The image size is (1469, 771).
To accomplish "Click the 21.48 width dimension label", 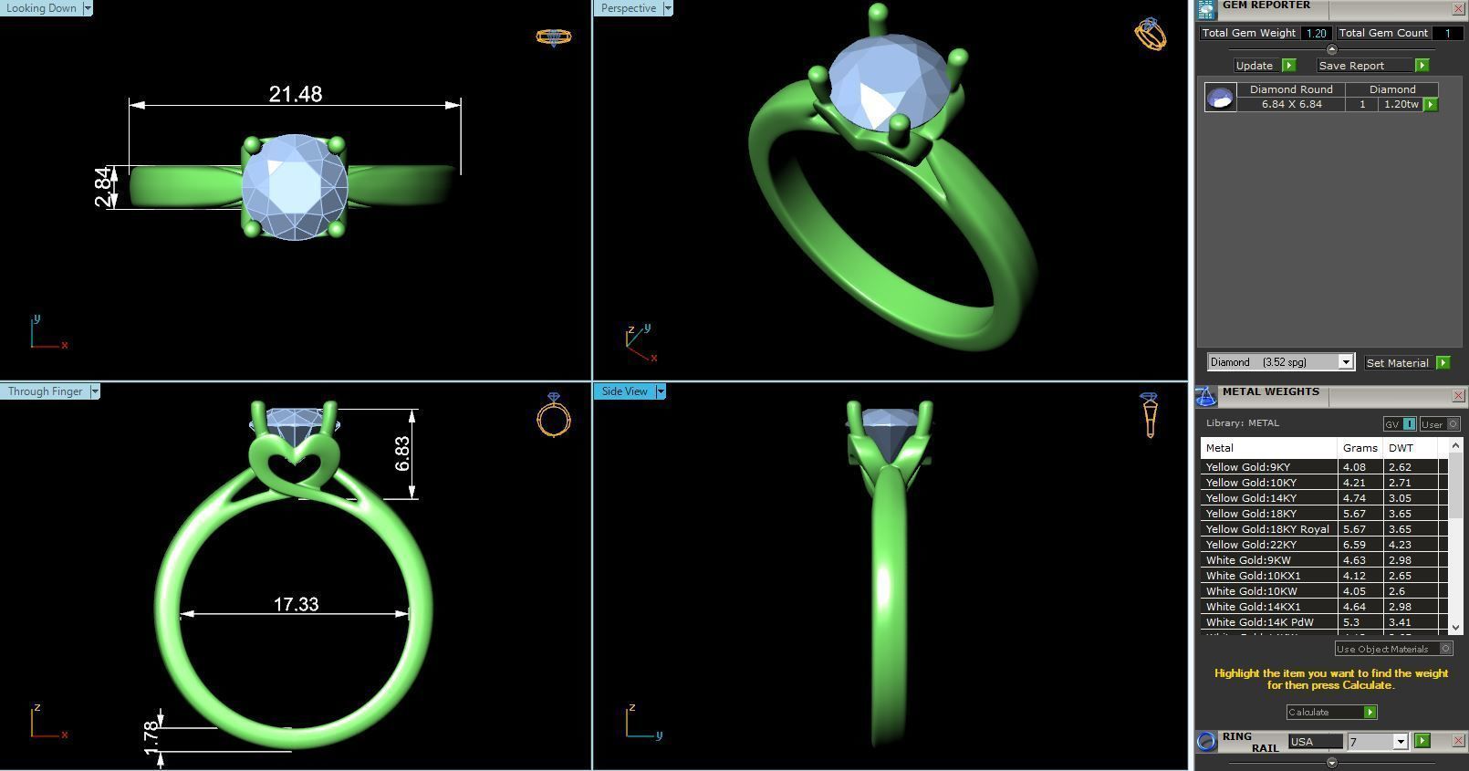I will 296,94.
